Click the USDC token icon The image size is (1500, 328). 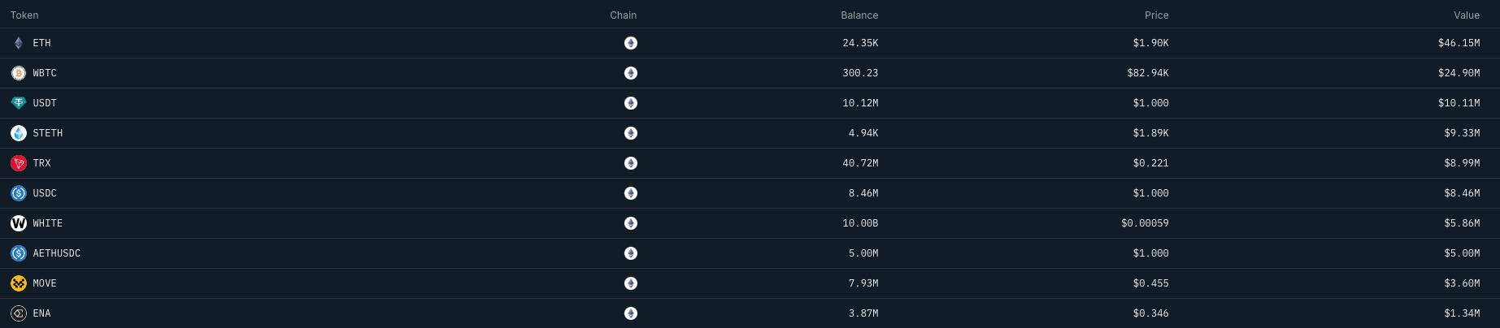coord(19,193)
